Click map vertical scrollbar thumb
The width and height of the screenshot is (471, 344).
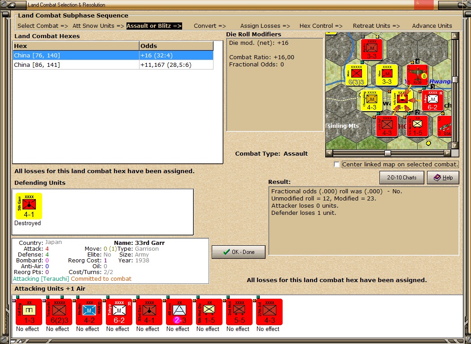(x=455, y=80)
